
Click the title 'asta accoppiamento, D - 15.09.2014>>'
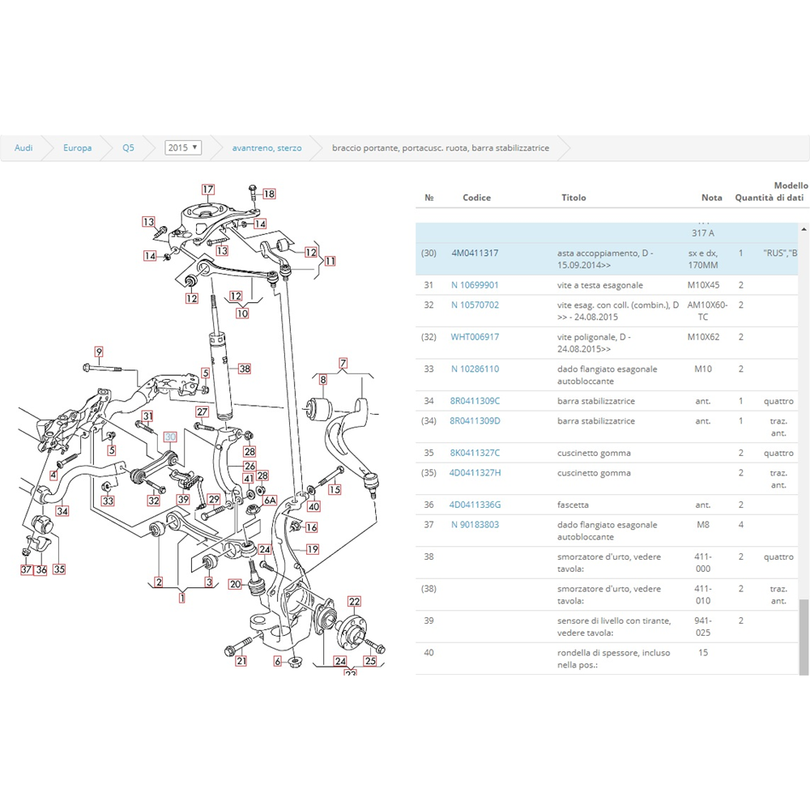point(605,259)
